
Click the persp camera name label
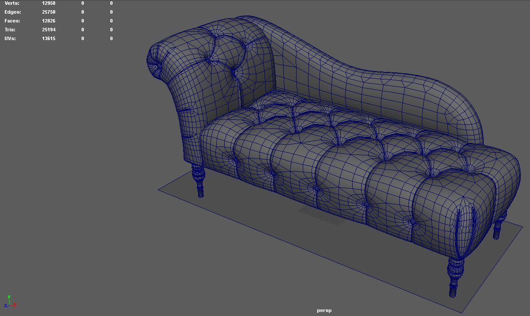(x=324, y=310)
